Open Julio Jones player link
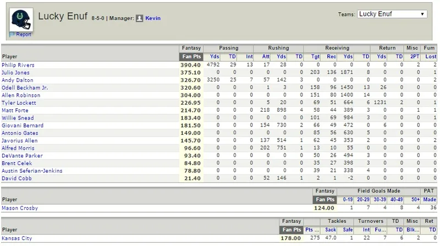The height and width of the screenshot is (246, 440). 15,73
